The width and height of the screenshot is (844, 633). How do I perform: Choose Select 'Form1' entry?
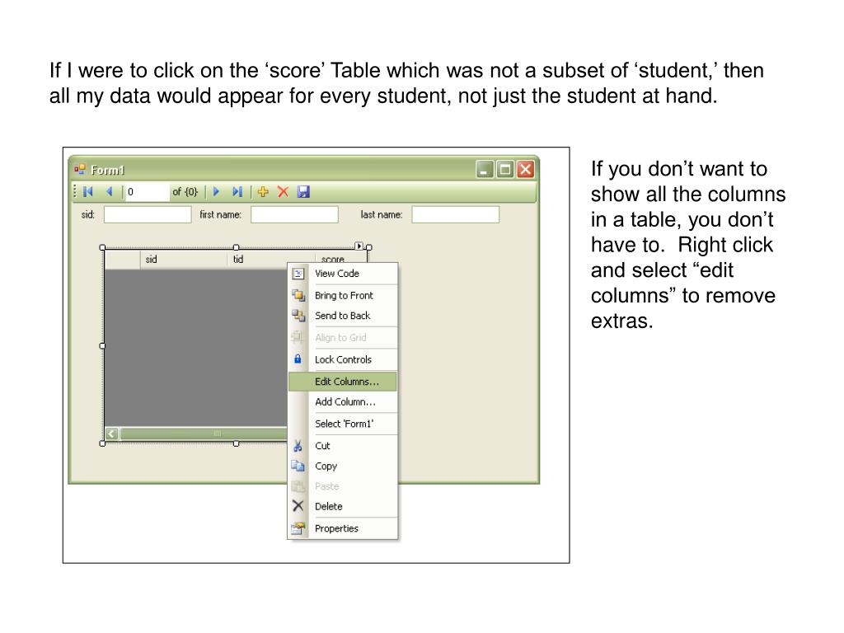tap(344, 424)
